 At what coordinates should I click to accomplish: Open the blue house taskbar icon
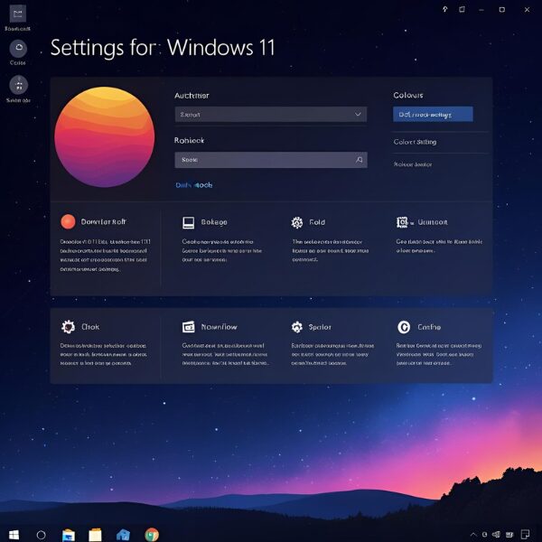click(123, 535)
